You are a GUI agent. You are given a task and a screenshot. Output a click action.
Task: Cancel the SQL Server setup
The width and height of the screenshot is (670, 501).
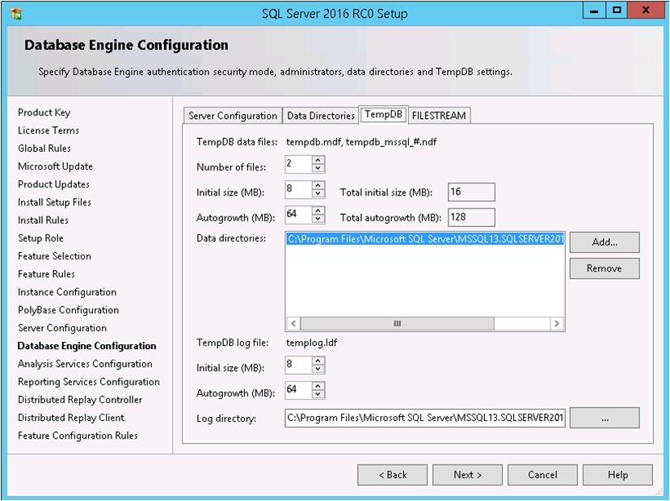[542, 475]
